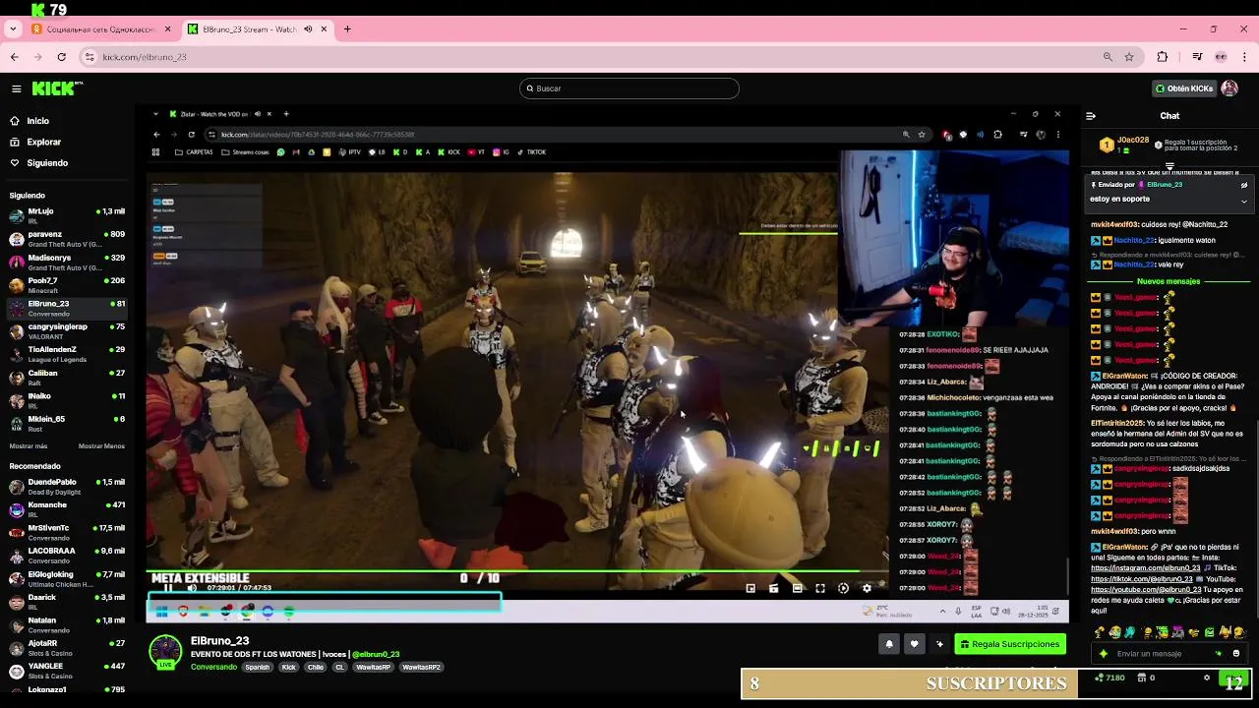Select the Spanish tag
This screenshot has height=708, width=1259.
click(257, 667)
